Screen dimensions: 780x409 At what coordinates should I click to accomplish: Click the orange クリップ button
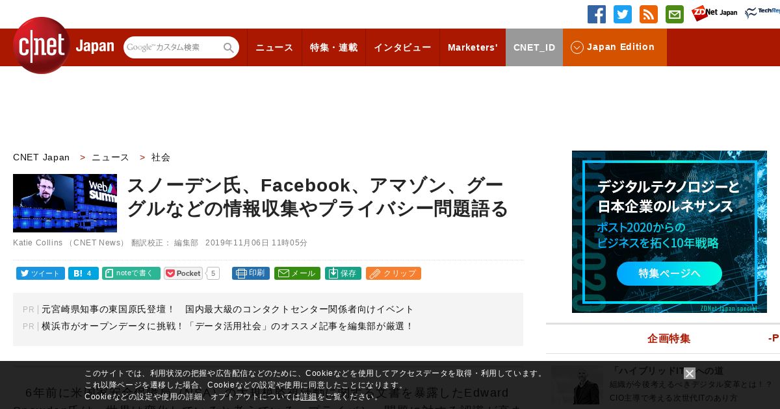tap(393, 273)
